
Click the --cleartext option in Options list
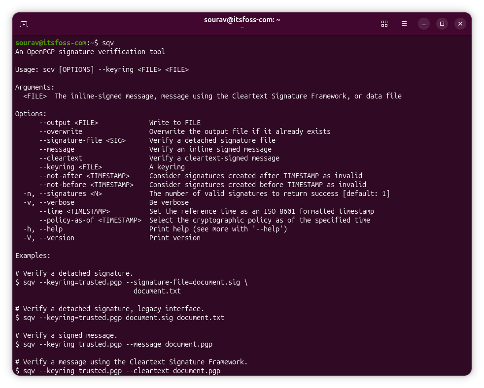pos(61,158)
